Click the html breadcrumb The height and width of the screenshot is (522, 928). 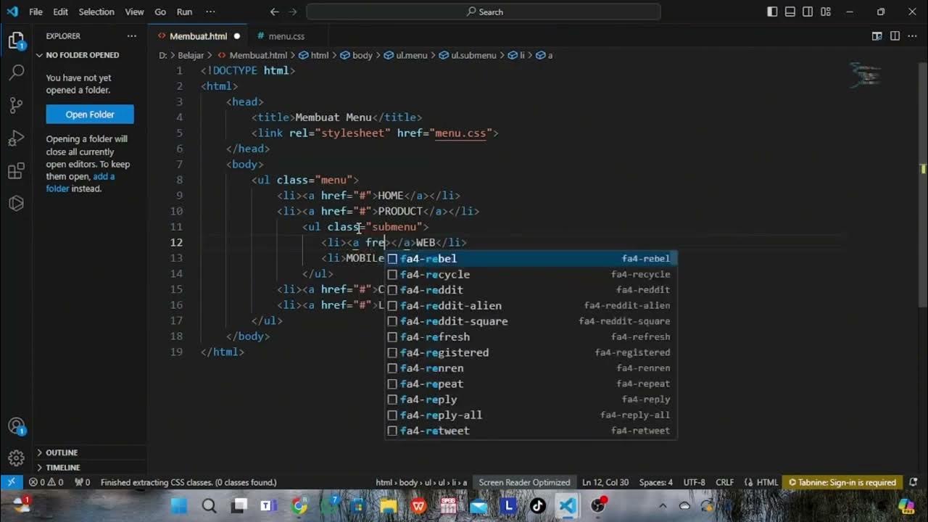point(315,55)
